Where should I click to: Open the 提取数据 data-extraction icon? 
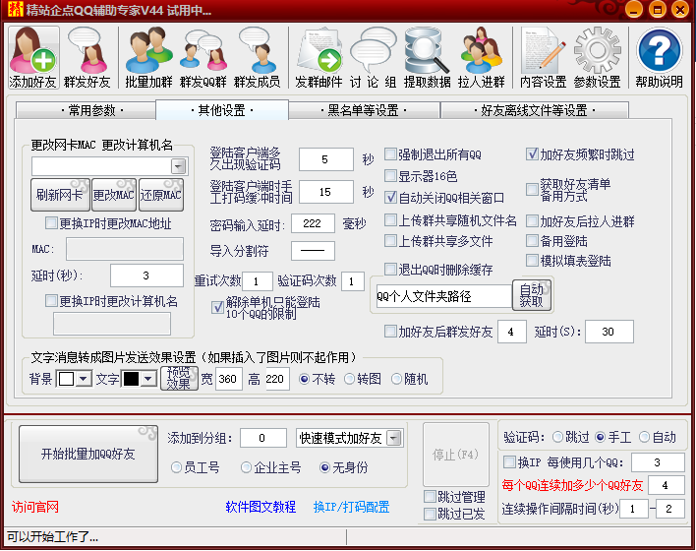[427, 57]
